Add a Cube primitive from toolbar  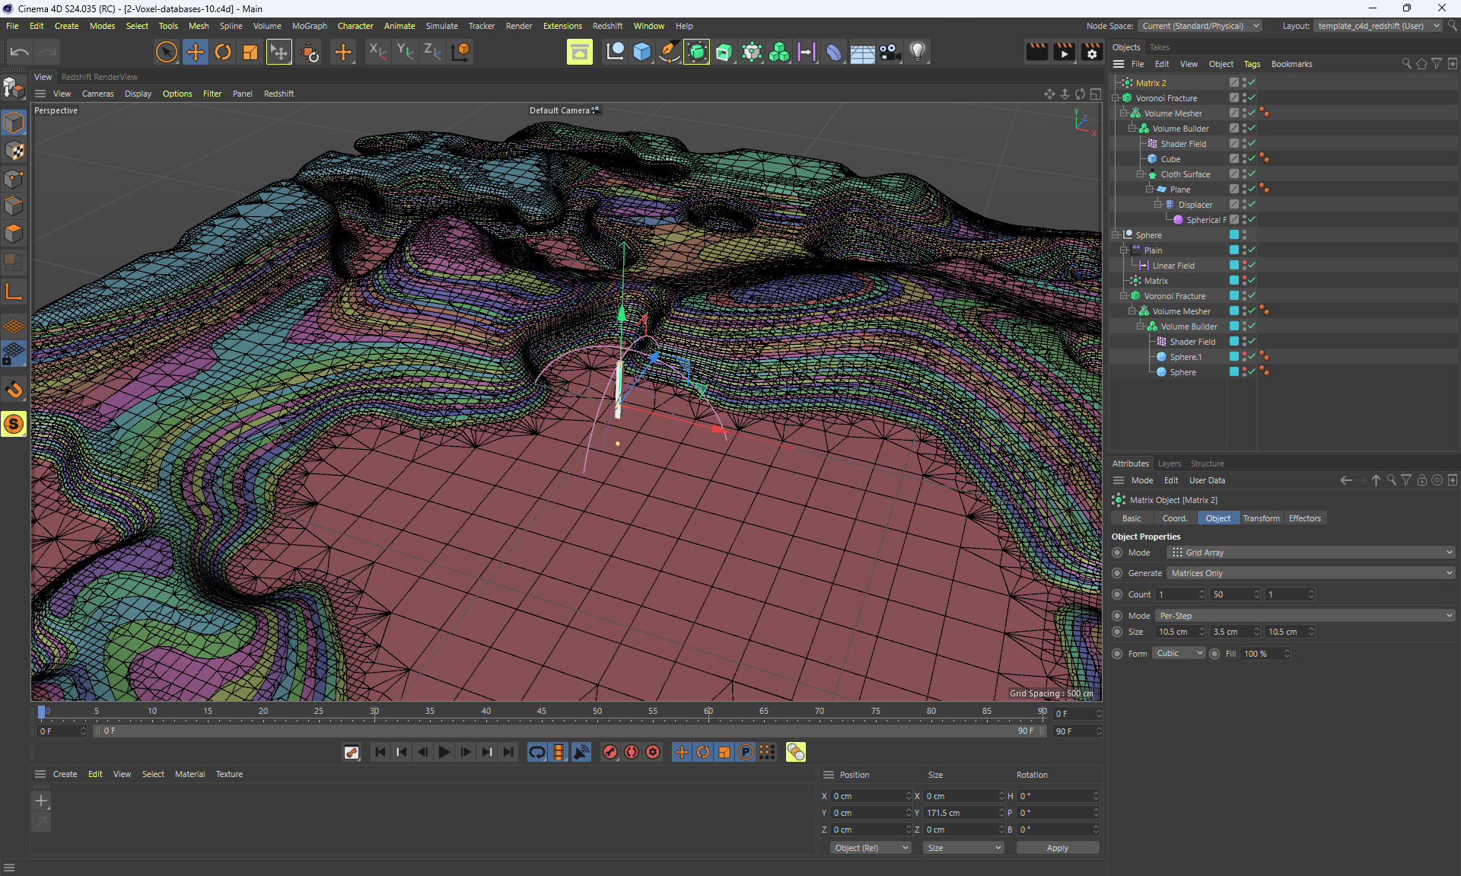(641, 52)
